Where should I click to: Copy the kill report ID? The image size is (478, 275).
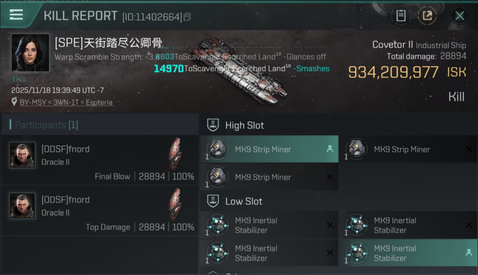point(187,17)
